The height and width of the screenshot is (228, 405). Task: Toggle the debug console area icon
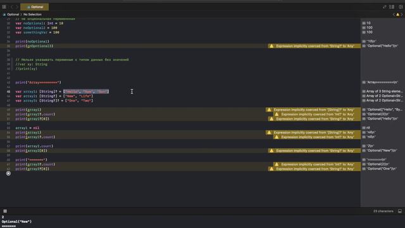tap(400, 211)
